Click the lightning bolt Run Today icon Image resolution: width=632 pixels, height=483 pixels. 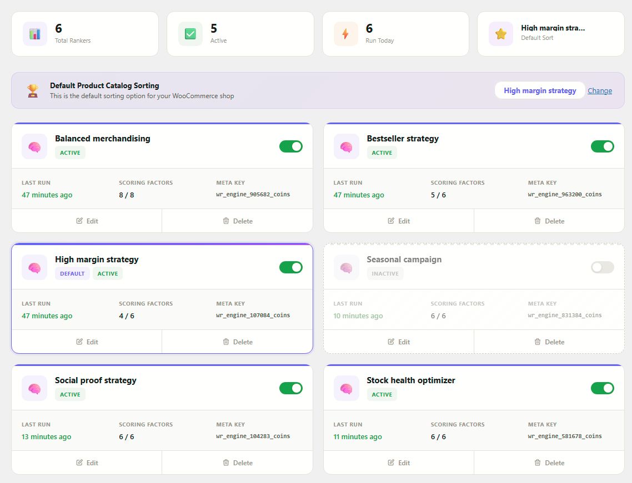pyautogui.click(x=345, y=34)
